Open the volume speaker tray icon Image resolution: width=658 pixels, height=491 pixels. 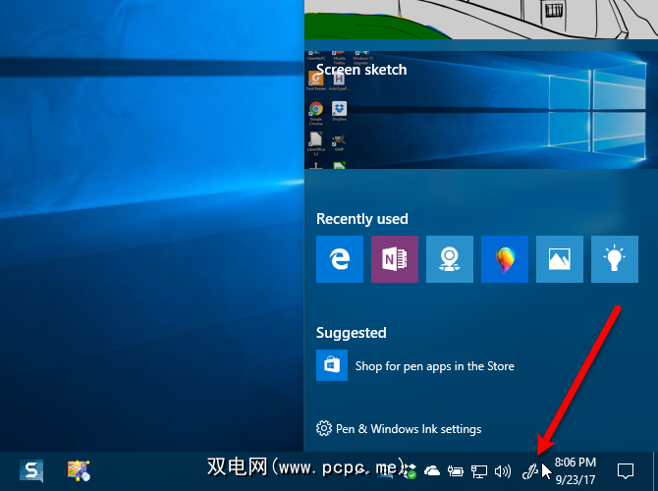click(x=502, y=471)
